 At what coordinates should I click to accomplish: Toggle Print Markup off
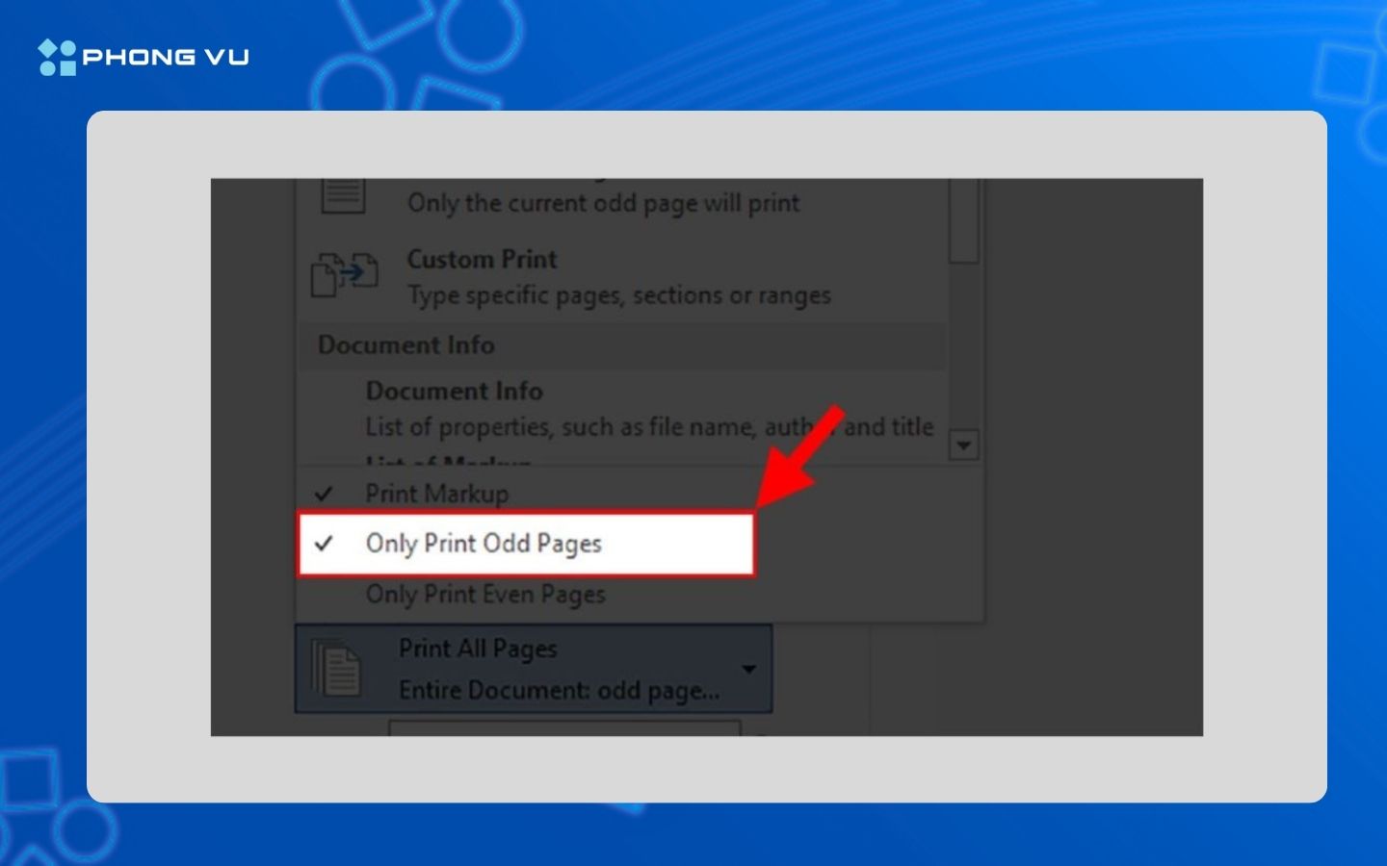point(436,494)
